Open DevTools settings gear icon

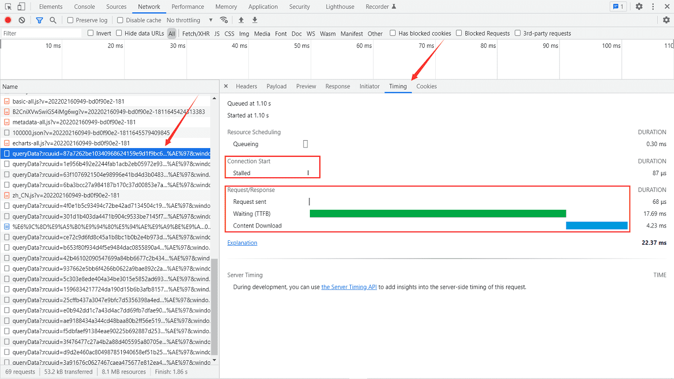point(639,7)
